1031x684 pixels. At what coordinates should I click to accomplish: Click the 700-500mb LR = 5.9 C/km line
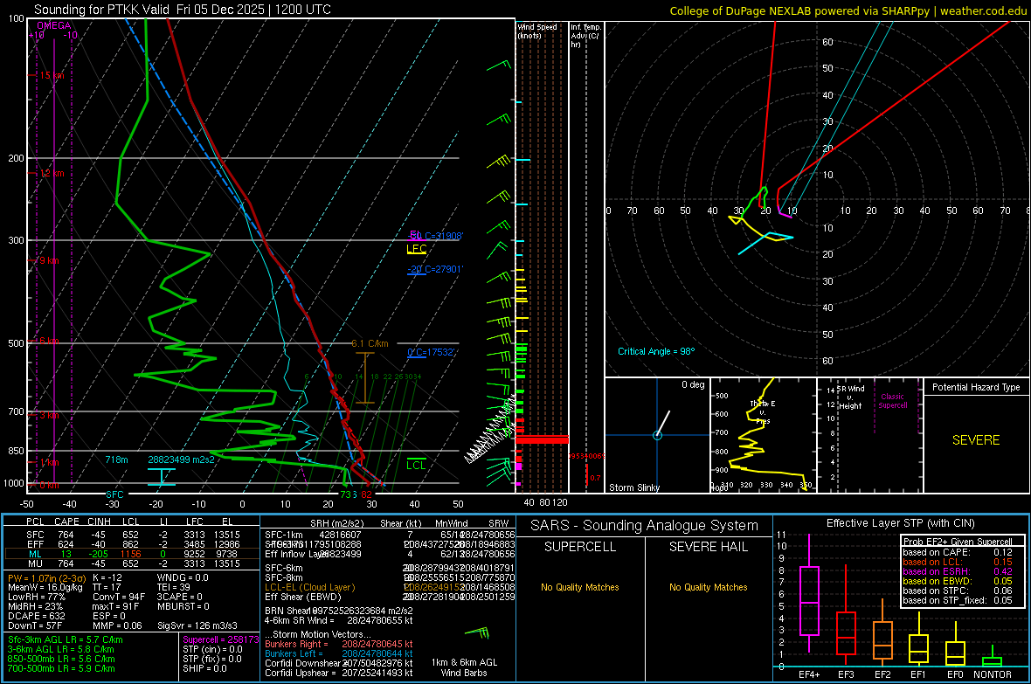coord(61,669)
